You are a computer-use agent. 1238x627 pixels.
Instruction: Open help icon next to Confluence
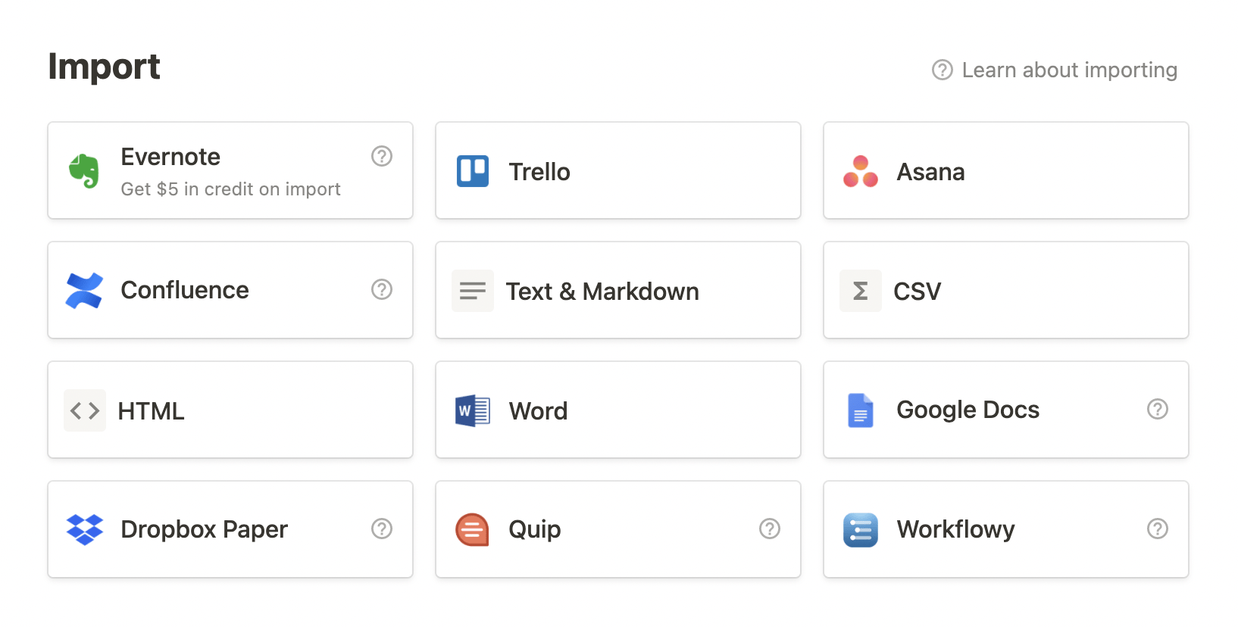382,289
